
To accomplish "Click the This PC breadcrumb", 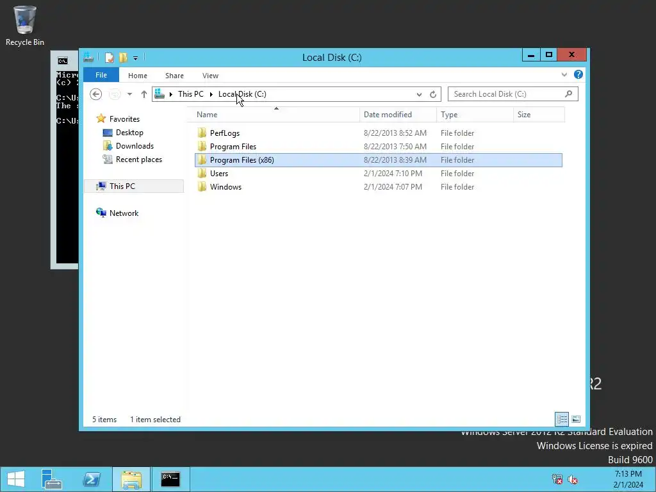I will (x=191, y=94).
